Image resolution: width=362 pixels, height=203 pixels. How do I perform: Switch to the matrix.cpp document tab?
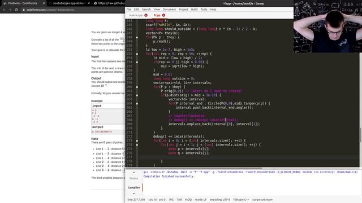pyautogui.click(x=136, y=15)
